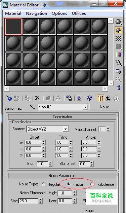The image size is (126, 213).
Task: Select Regular noise type
Action: 43,184
